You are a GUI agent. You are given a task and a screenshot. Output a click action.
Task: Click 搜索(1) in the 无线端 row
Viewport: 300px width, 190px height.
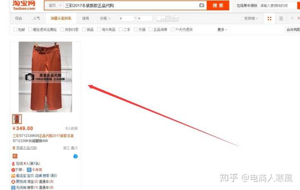33,188
